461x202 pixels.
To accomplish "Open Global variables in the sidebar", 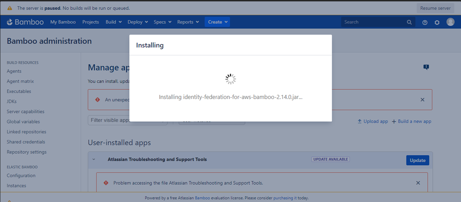I will [23, 121].
